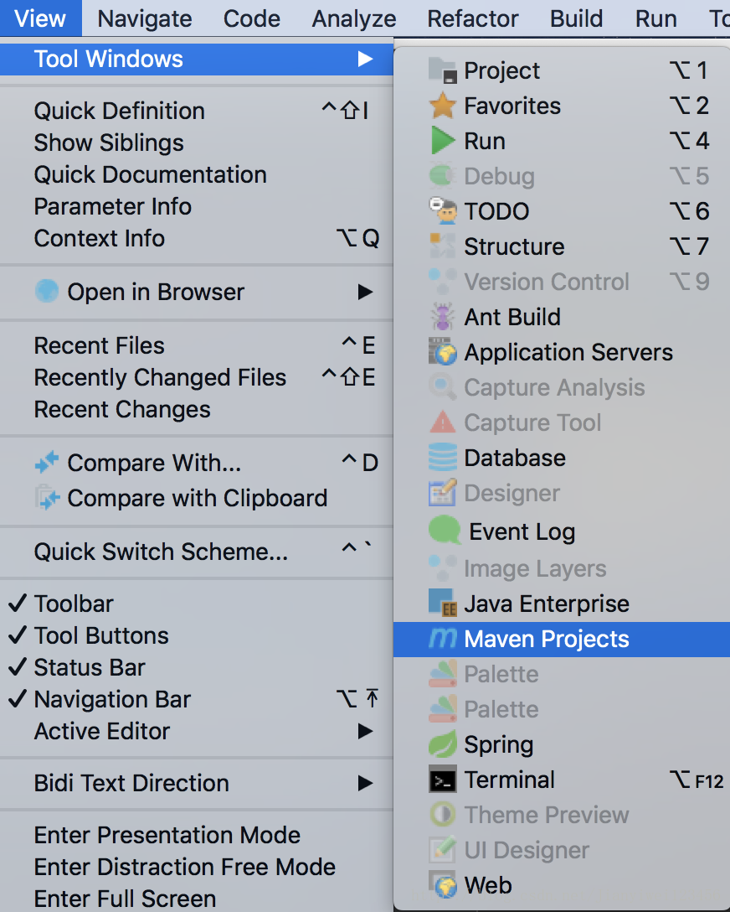The height and width of the screenshot is (912, 730).
Task: Click the Maven Projects m icon
Action: click(x=443, y=639)
